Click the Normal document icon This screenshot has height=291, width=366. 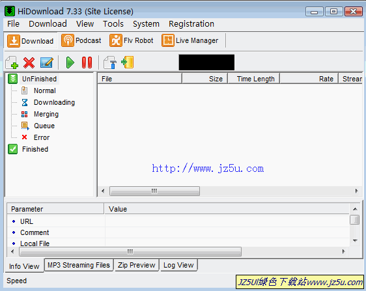click(x=25, y=90)
